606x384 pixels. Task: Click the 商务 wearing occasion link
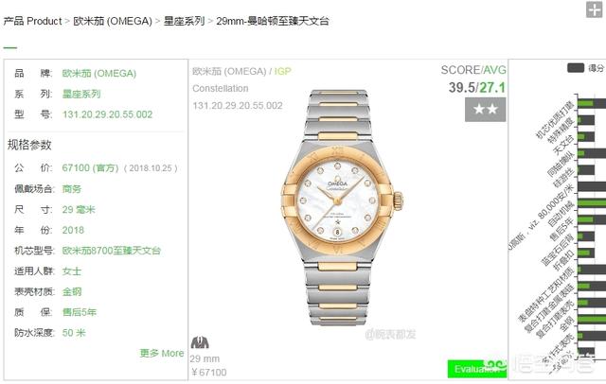pyautogui.click(x=72, y=189)
